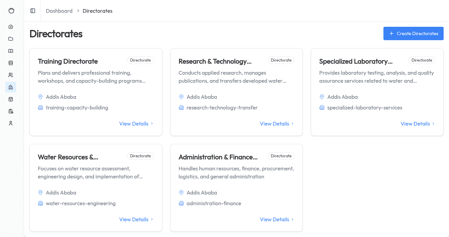Viewport: 449px width, 237px height.
Task: Open the users group icon in sidebar
Action: coord(11,75)
